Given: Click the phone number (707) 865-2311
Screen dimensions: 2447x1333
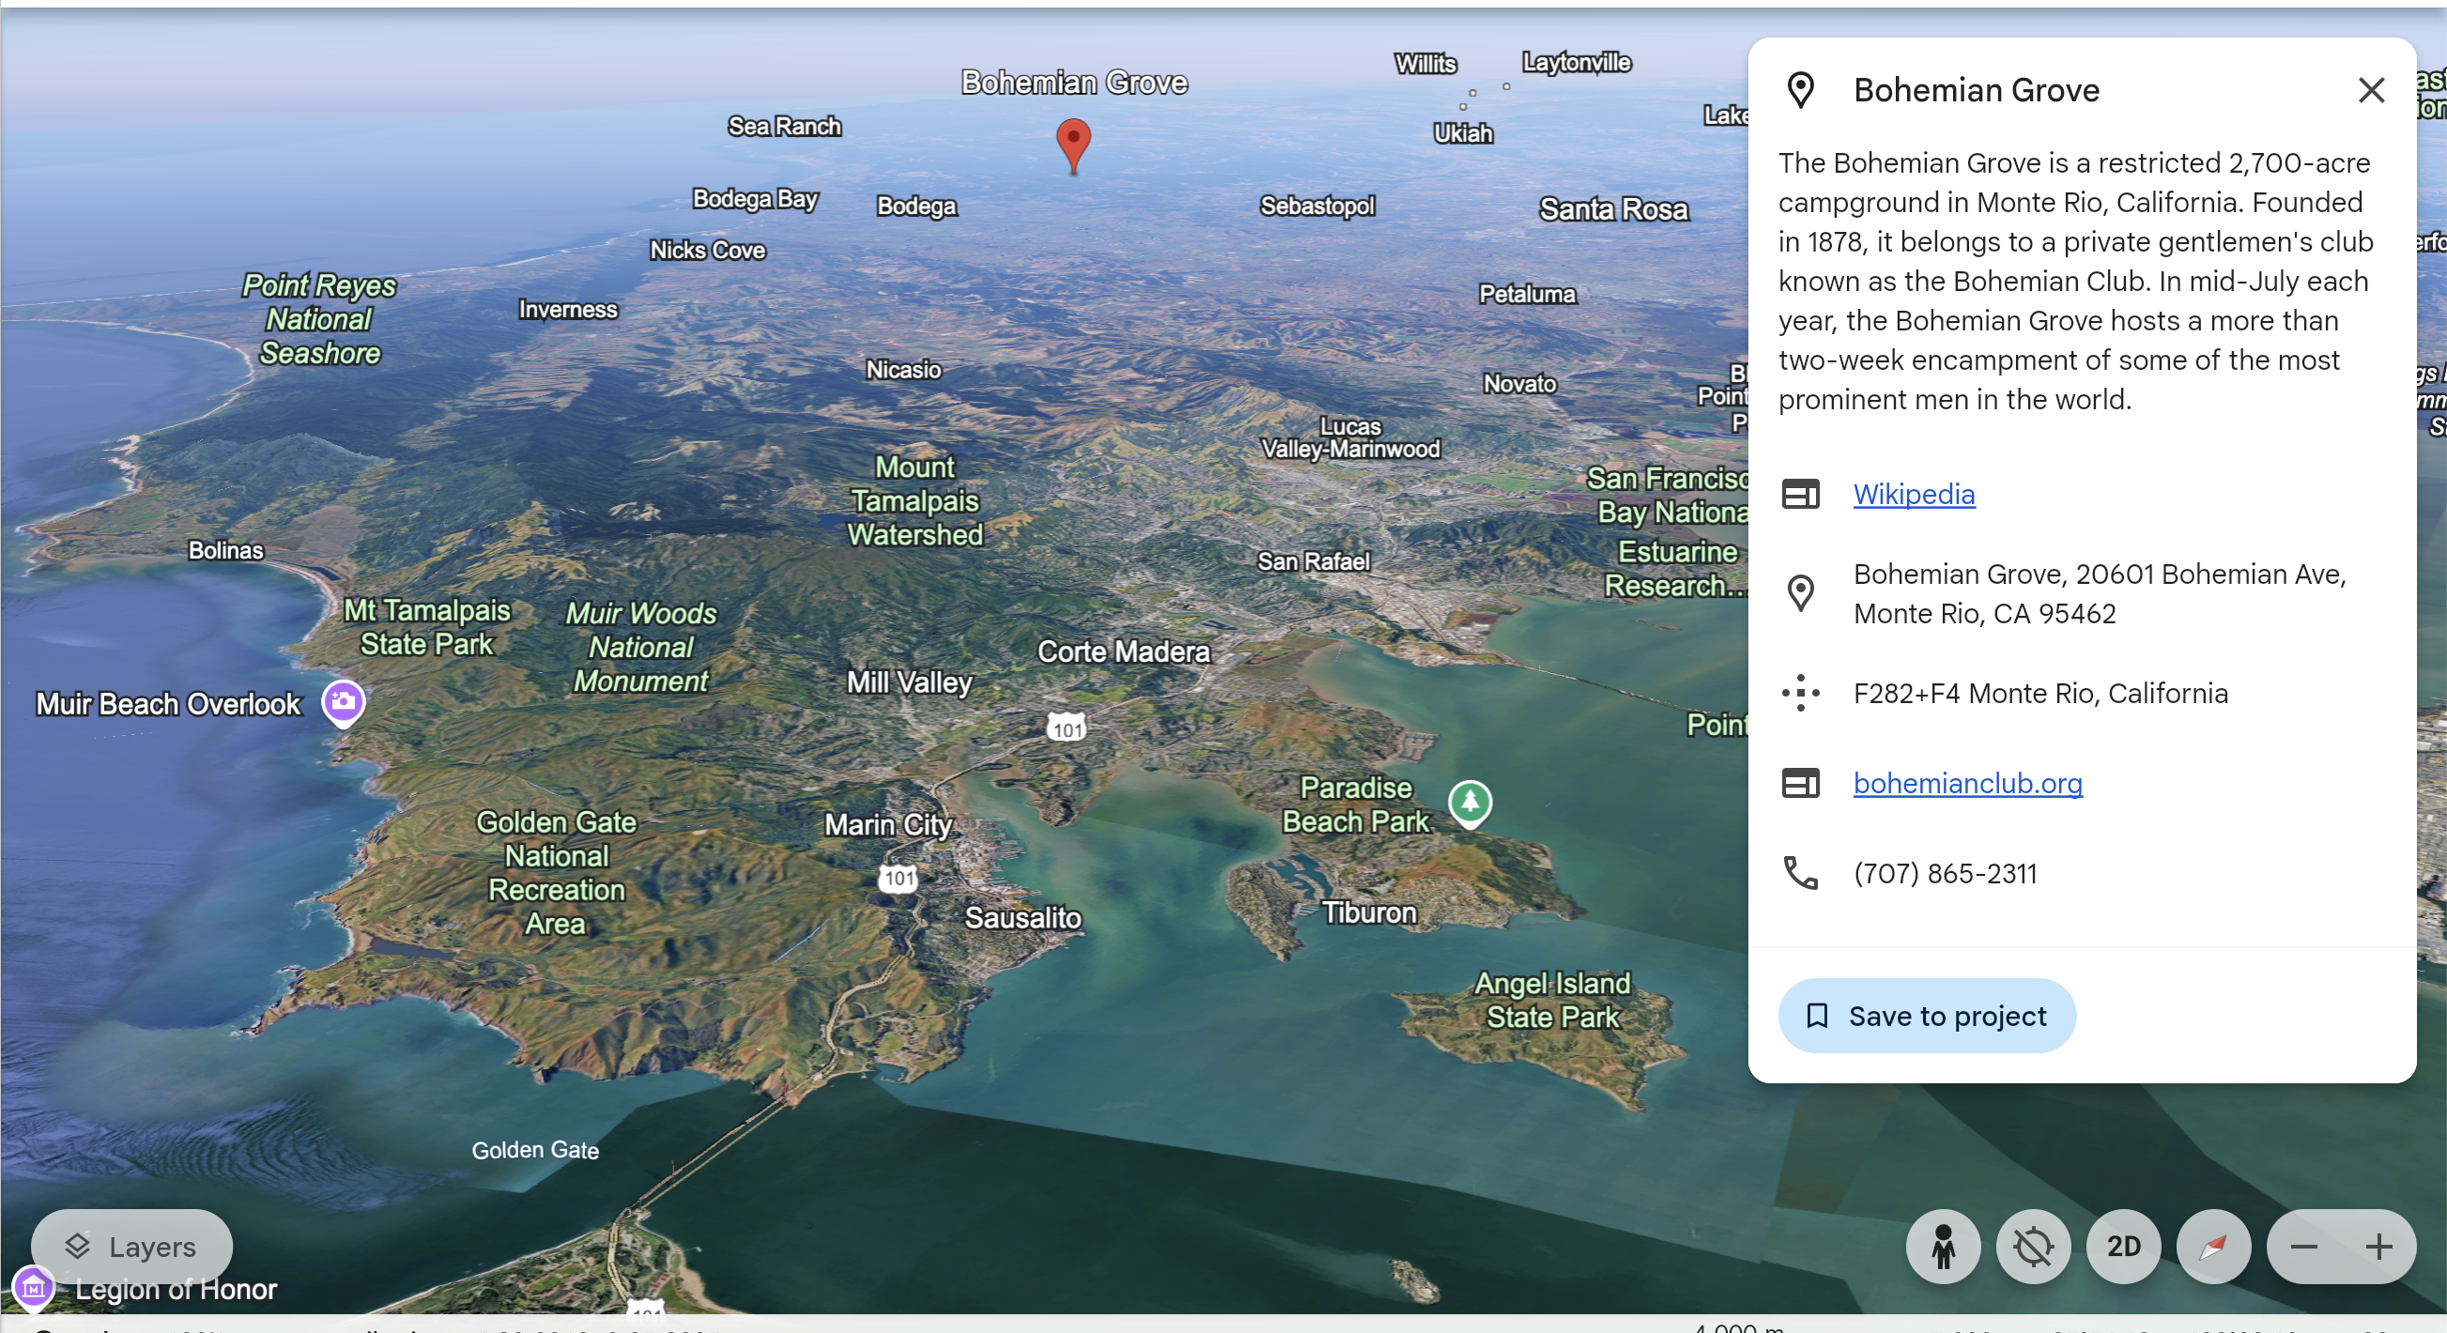Looking at the screenshot, I should coord(1945,873).
